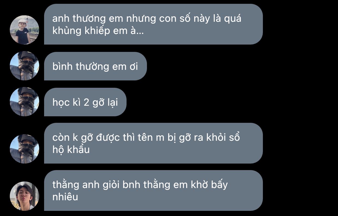338x216 pixels.
Task: Click the word "nhiêu" in the last message
Action: click(x=65, y=197)
